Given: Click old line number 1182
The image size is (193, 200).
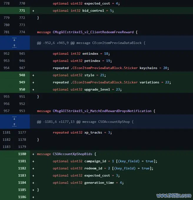Looking at the screenshot, I should (6, 139).
